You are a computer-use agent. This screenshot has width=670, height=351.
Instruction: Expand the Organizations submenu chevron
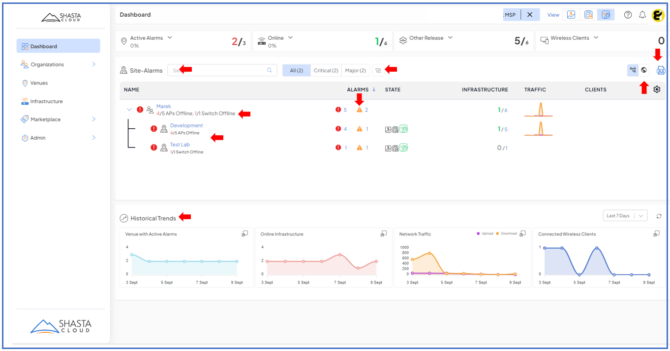93,64
